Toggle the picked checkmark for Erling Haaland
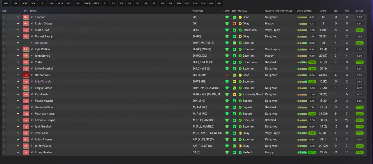The image size is (373, 164). point(3,152)
